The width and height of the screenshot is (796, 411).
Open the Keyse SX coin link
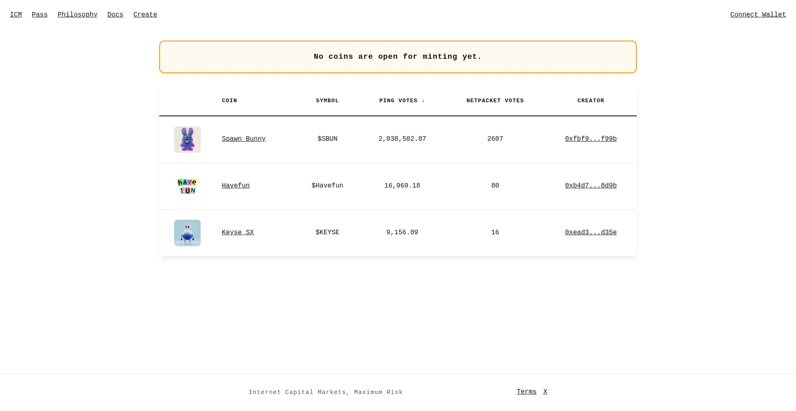click(x=238, y=233)
